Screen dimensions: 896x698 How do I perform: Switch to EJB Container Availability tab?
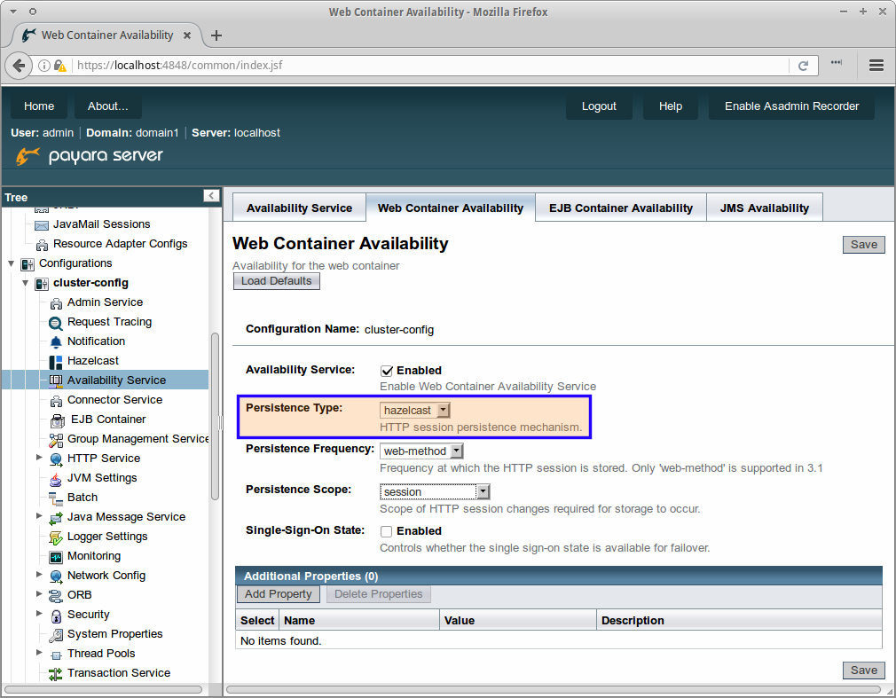point(620,208)
